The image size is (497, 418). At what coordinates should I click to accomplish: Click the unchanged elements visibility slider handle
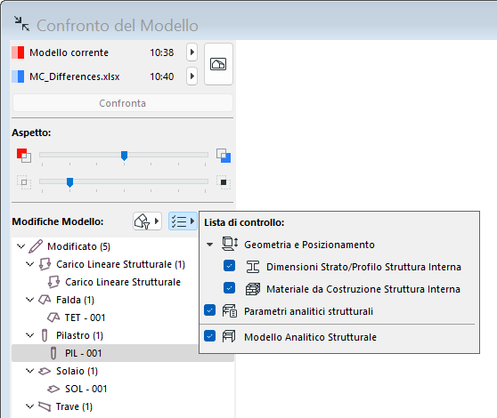tap(70, 182)
